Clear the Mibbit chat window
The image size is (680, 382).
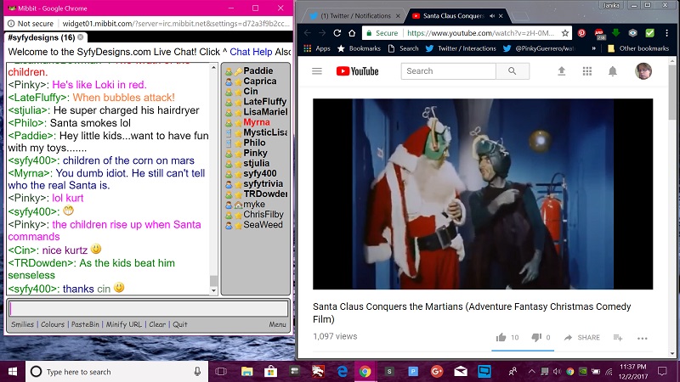[157, 324]
